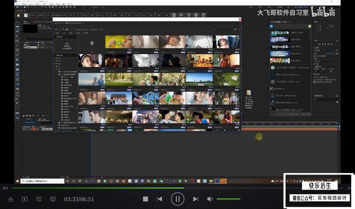Select the Clone Stamp tool
355x209 pixels.
(63, 7)
